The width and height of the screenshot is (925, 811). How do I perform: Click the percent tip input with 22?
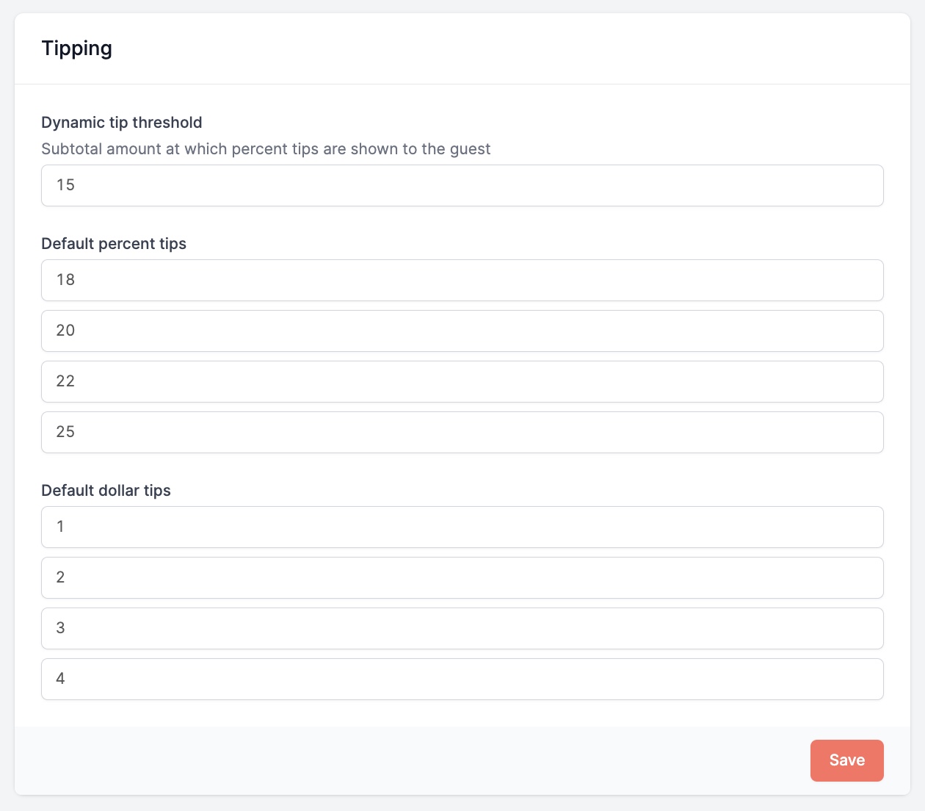[462, 381]
